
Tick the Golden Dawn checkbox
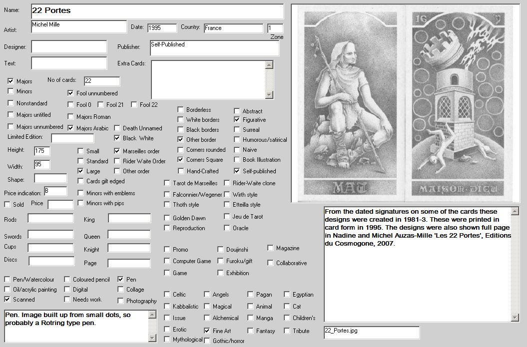167,218
